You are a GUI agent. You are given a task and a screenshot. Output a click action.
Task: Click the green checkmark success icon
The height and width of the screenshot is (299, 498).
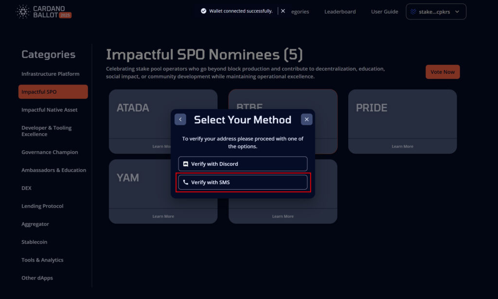click(204, 11)
